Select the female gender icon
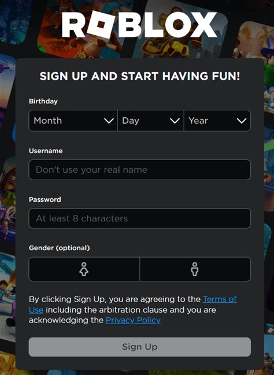Viewport: 274px width, 375px height. tap(84, 269)
